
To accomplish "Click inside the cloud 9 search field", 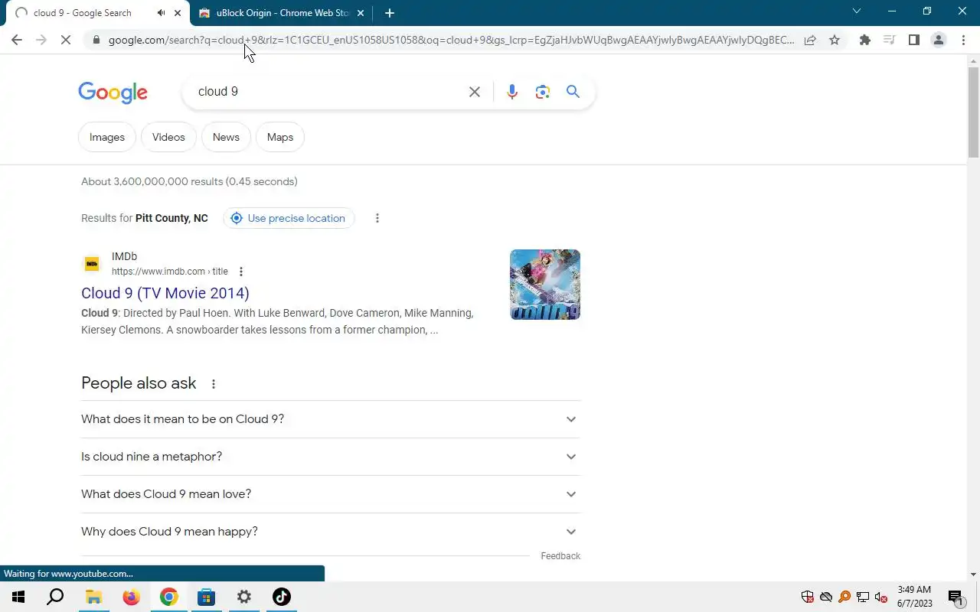I will coord(325,92).
